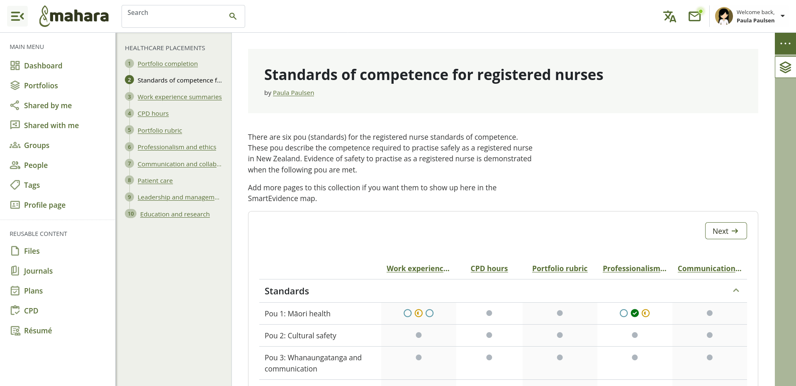This screenshot has width=796, height=386.
Task: Collapse the Standards section chevron
Action: point(736,291)
